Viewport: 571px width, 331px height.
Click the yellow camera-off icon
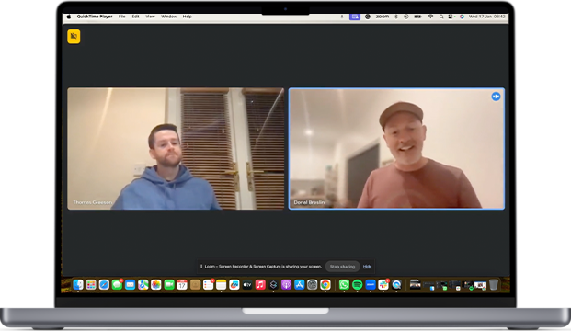[x=74, y=37]
